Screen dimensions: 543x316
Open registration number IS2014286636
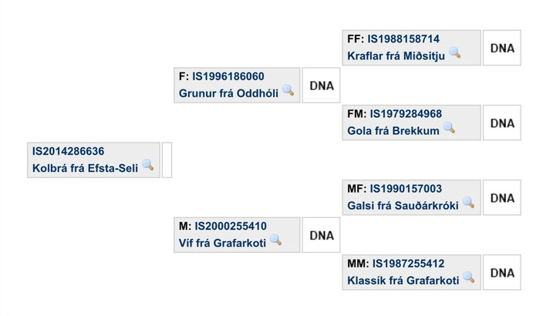[x=68, y=151]
